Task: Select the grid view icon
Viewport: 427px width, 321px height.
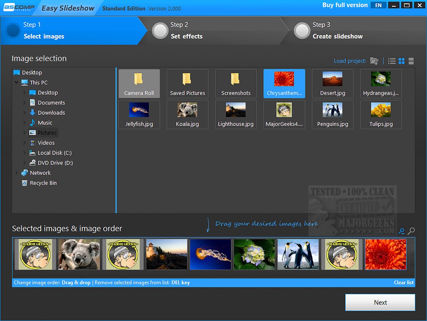Action: coord(401,61)
